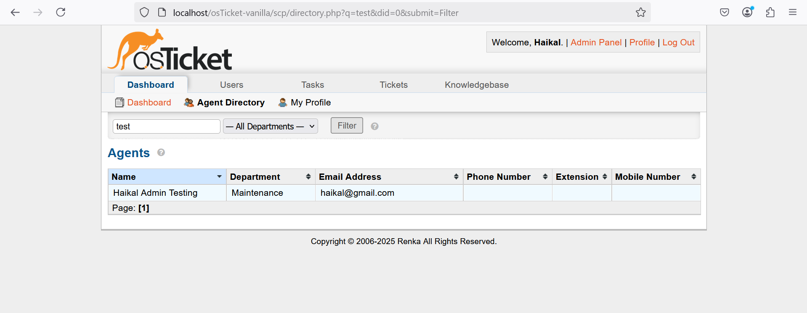Click the Firefox bookmark star icon
Screen dimensions: 807x313
point(640,13)
